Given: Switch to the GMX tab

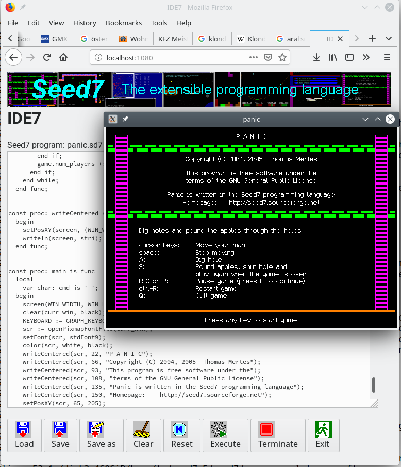Looking at the screenshot, I should point(55,39).
